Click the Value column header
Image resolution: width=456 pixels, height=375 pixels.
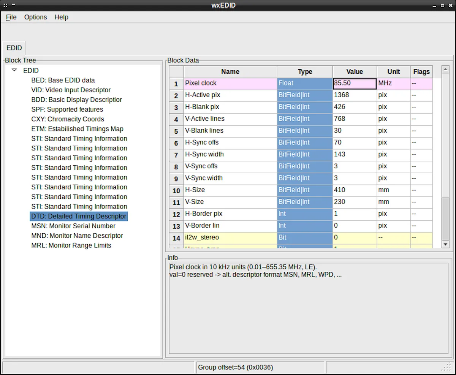(x=355, y=71)
